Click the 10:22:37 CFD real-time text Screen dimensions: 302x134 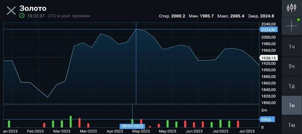pos(59,16)
